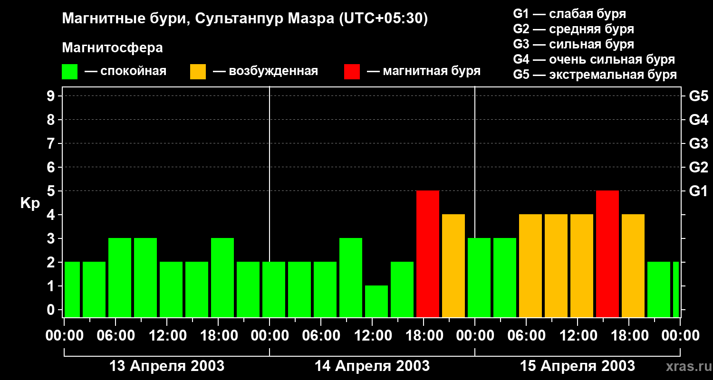Click the 06:00 time label for 13 April
The height and width of the screenshot is (380, 713).
click(x=115, y=335)
